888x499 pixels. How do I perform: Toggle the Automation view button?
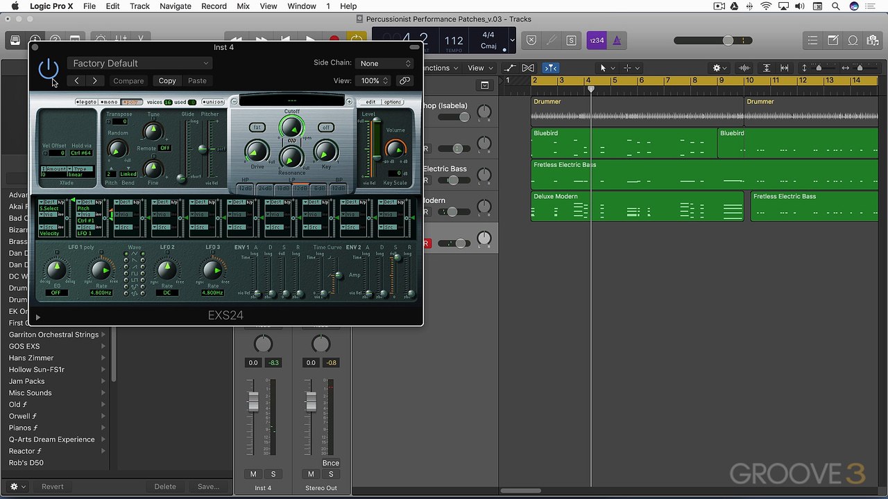[510, 68]
